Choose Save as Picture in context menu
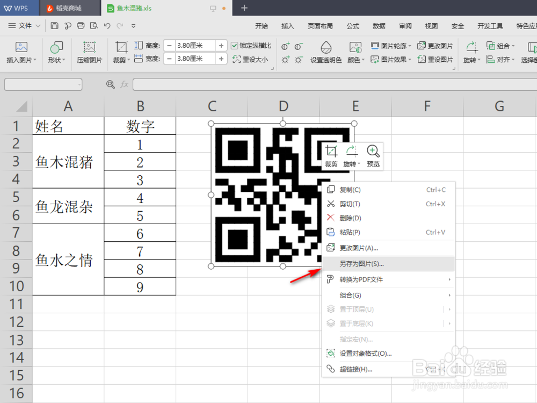537x403 pixels. [x=388, y=263]
